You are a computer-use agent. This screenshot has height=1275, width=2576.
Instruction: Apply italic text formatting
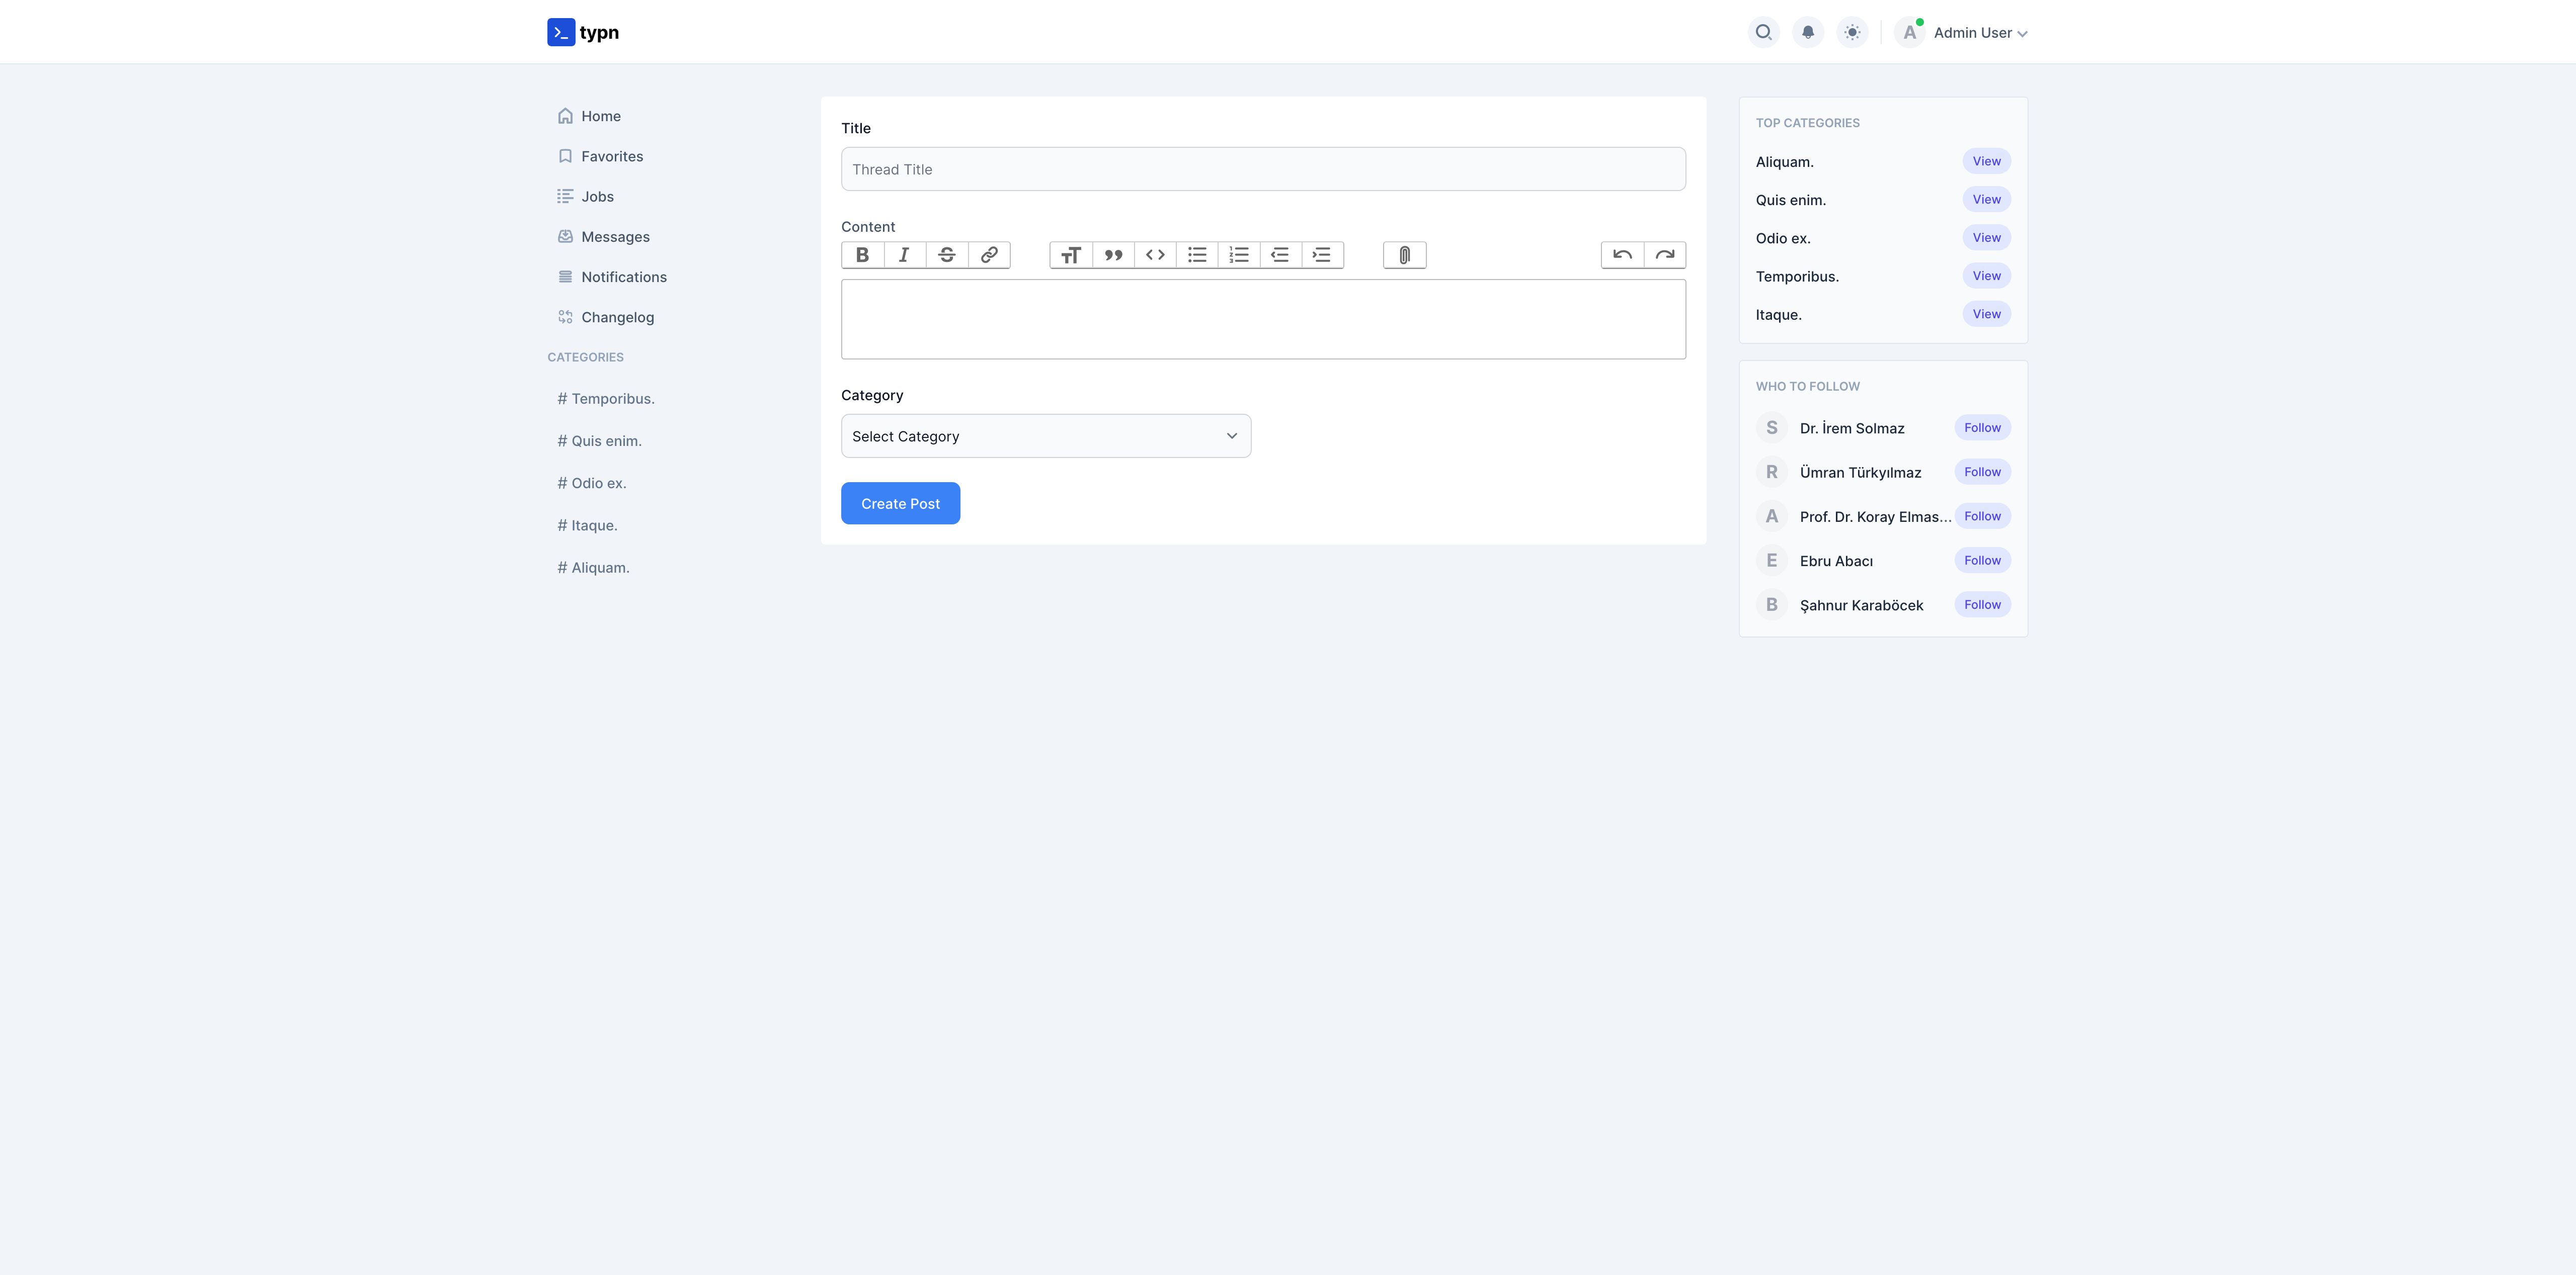(904, 255)
